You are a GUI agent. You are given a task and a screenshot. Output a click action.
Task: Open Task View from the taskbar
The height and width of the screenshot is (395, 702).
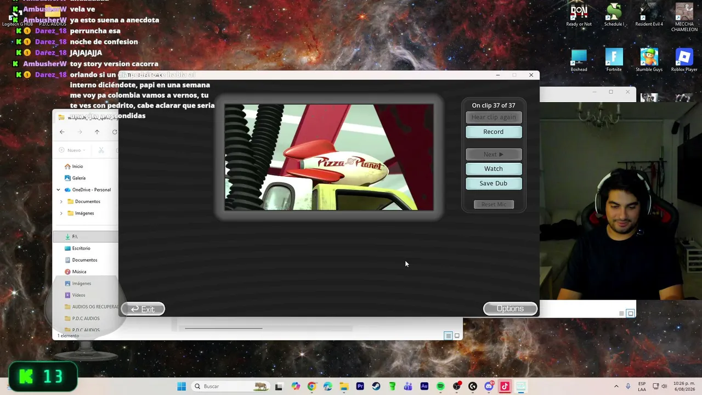279,386
